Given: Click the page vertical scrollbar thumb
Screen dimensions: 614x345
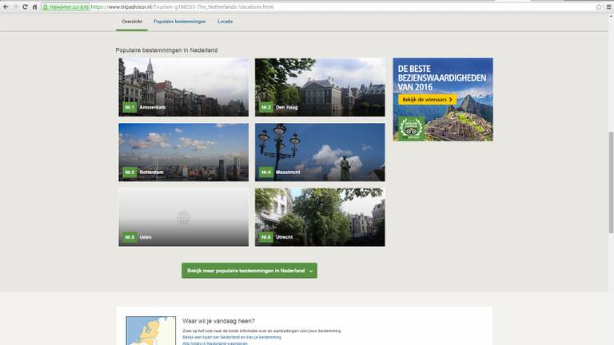Looking at the screenshot, I should (x=611, y=183).
